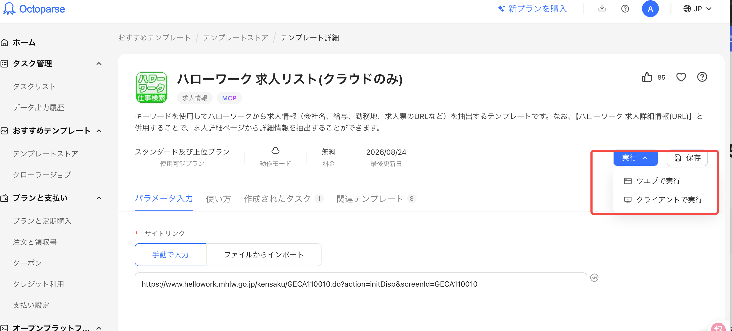This screenshot has height=331, width=732.
Task: Open 支払い設定 in sidebar
Action: coord(31,305)
